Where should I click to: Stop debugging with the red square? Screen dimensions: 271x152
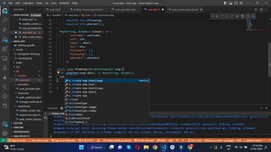pyautogui.click(x=248, y=16)
